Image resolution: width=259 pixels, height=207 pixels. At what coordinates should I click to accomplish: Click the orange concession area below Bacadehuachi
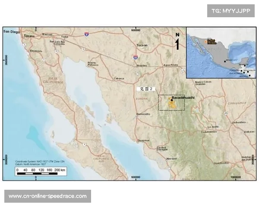tap(172, 105)
